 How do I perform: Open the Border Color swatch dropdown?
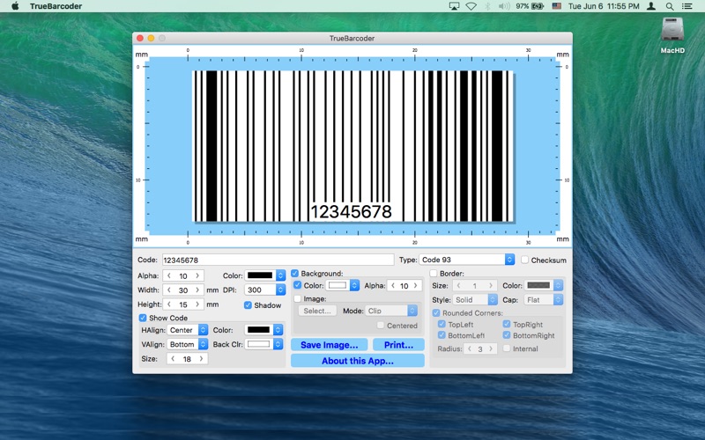pos(543,285)
